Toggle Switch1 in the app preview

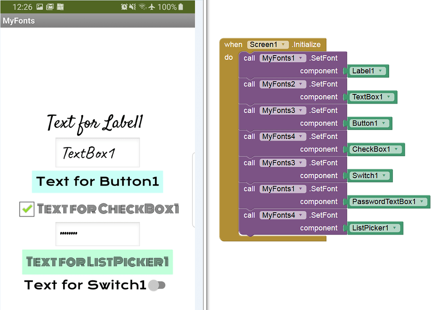(x=158, y=285)
